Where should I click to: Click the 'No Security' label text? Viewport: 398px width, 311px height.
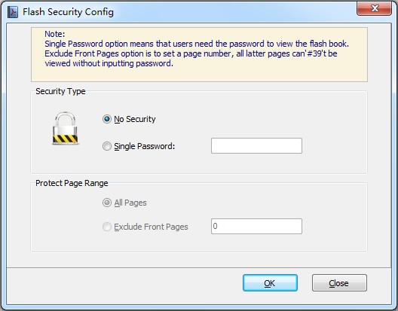click(135, 119)
